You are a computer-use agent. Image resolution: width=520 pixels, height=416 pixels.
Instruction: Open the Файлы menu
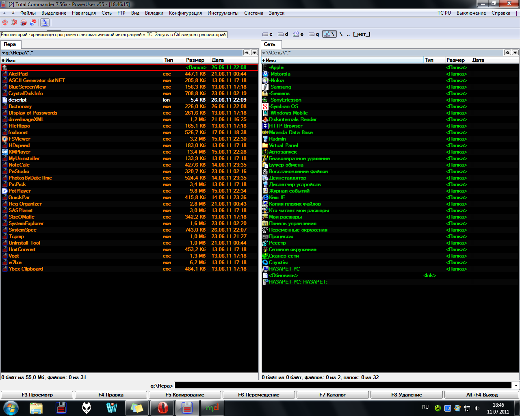pyautogui.click(x=28, y=13)
